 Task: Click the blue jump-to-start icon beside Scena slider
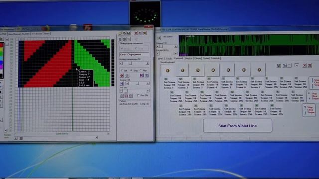122,84
